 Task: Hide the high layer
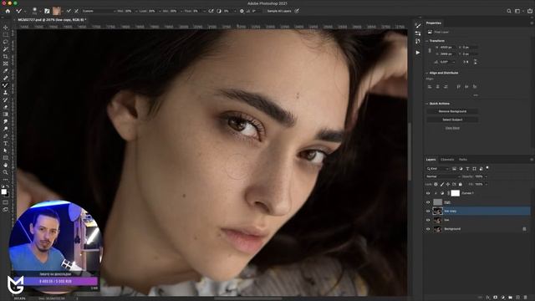428,202
